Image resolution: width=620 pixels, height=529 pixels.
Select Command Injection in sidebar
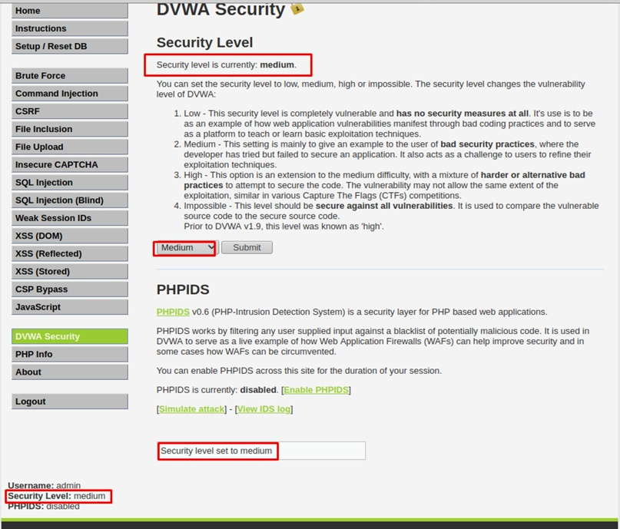click(70, 93)
